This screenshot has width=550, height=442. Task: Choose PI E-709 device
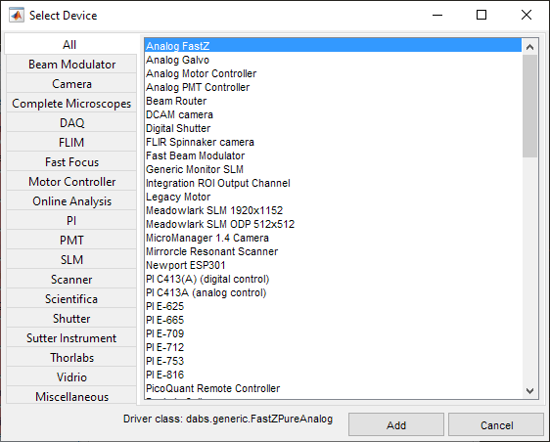coord(333,333)
